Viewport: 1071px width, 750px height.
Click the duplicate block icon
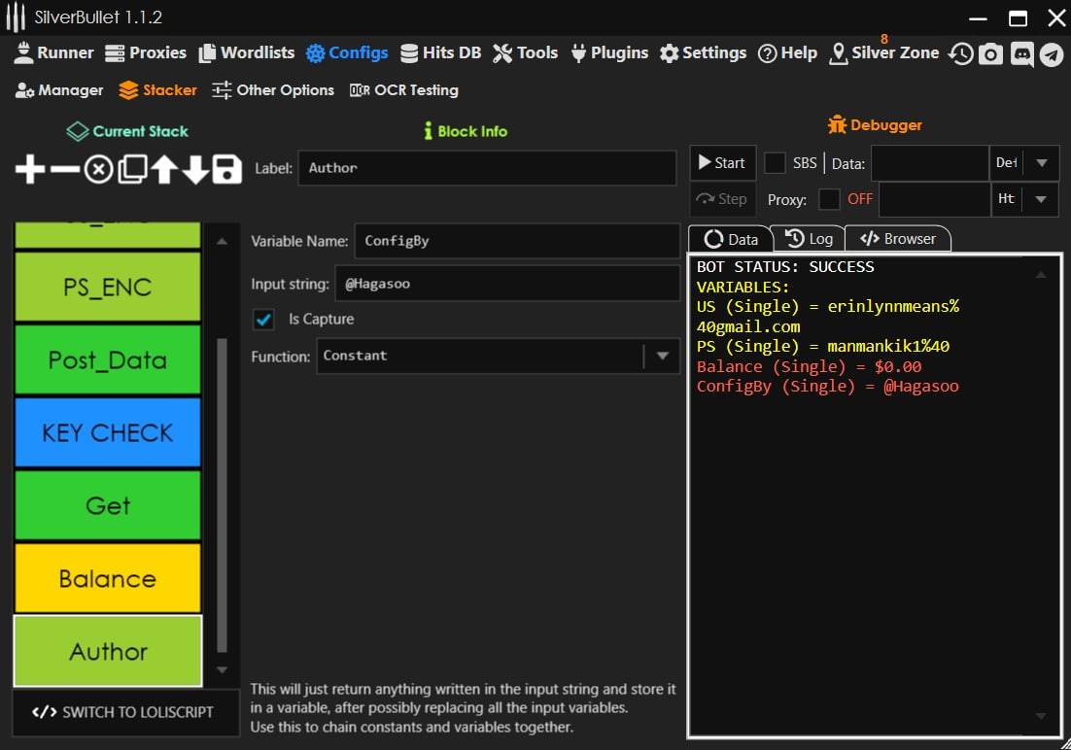pyautogui.click(x=131, y=170)
